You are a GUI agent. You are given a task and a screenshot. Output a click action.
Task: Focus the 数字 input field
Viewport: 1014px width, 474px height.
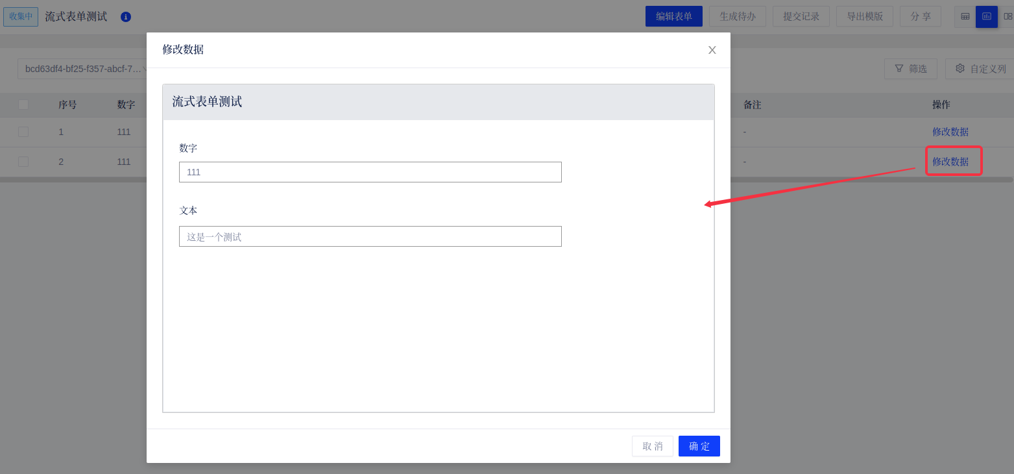click(x=370, y=172)
